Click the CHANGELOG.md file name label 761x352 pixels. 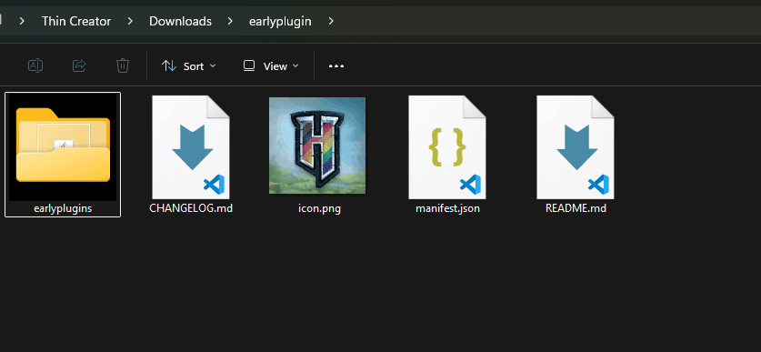point(191,209)
